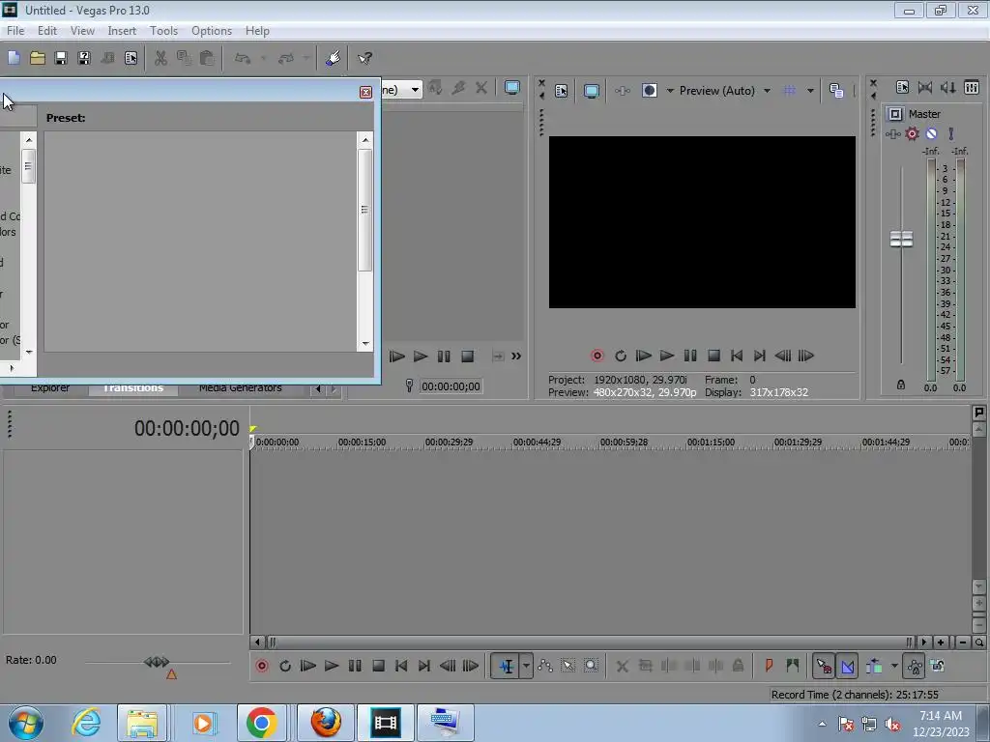The image size is (990, 742).
Task: Pause playback in video preview
Action: [690, 356]
